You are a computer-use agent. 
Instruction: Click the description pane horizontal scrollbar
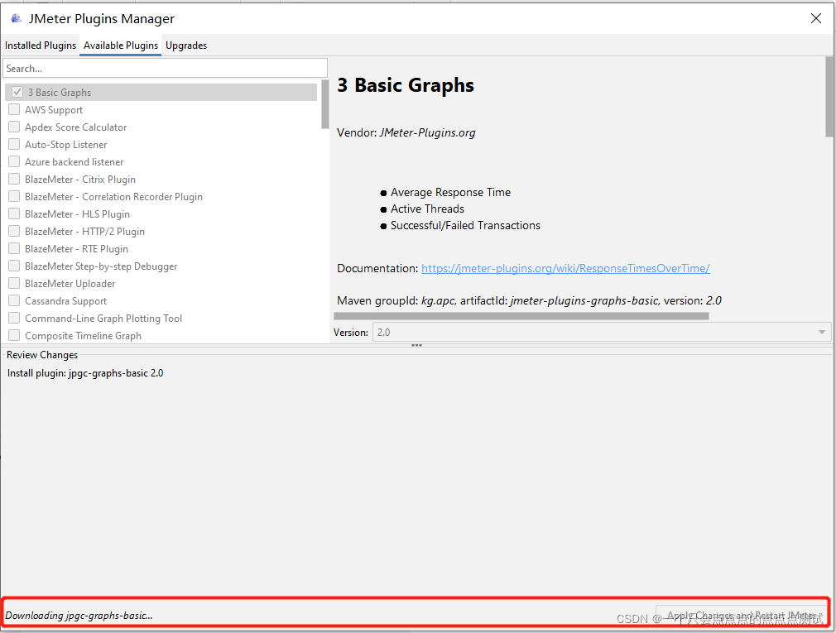521,316
